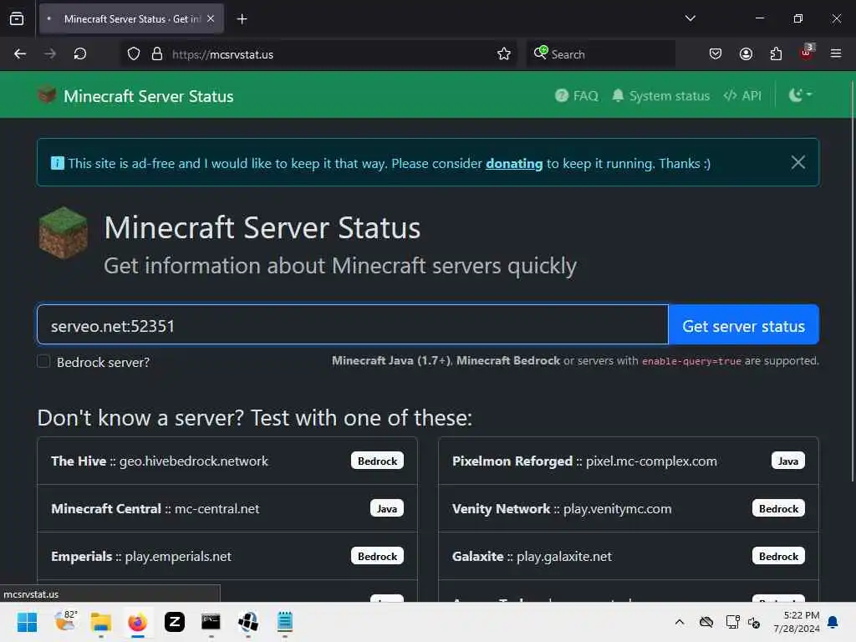The height and width of the screenshot is (642, 856).
Task: Open the weather widget showing 82°
Action: click(x=65, y=621)
